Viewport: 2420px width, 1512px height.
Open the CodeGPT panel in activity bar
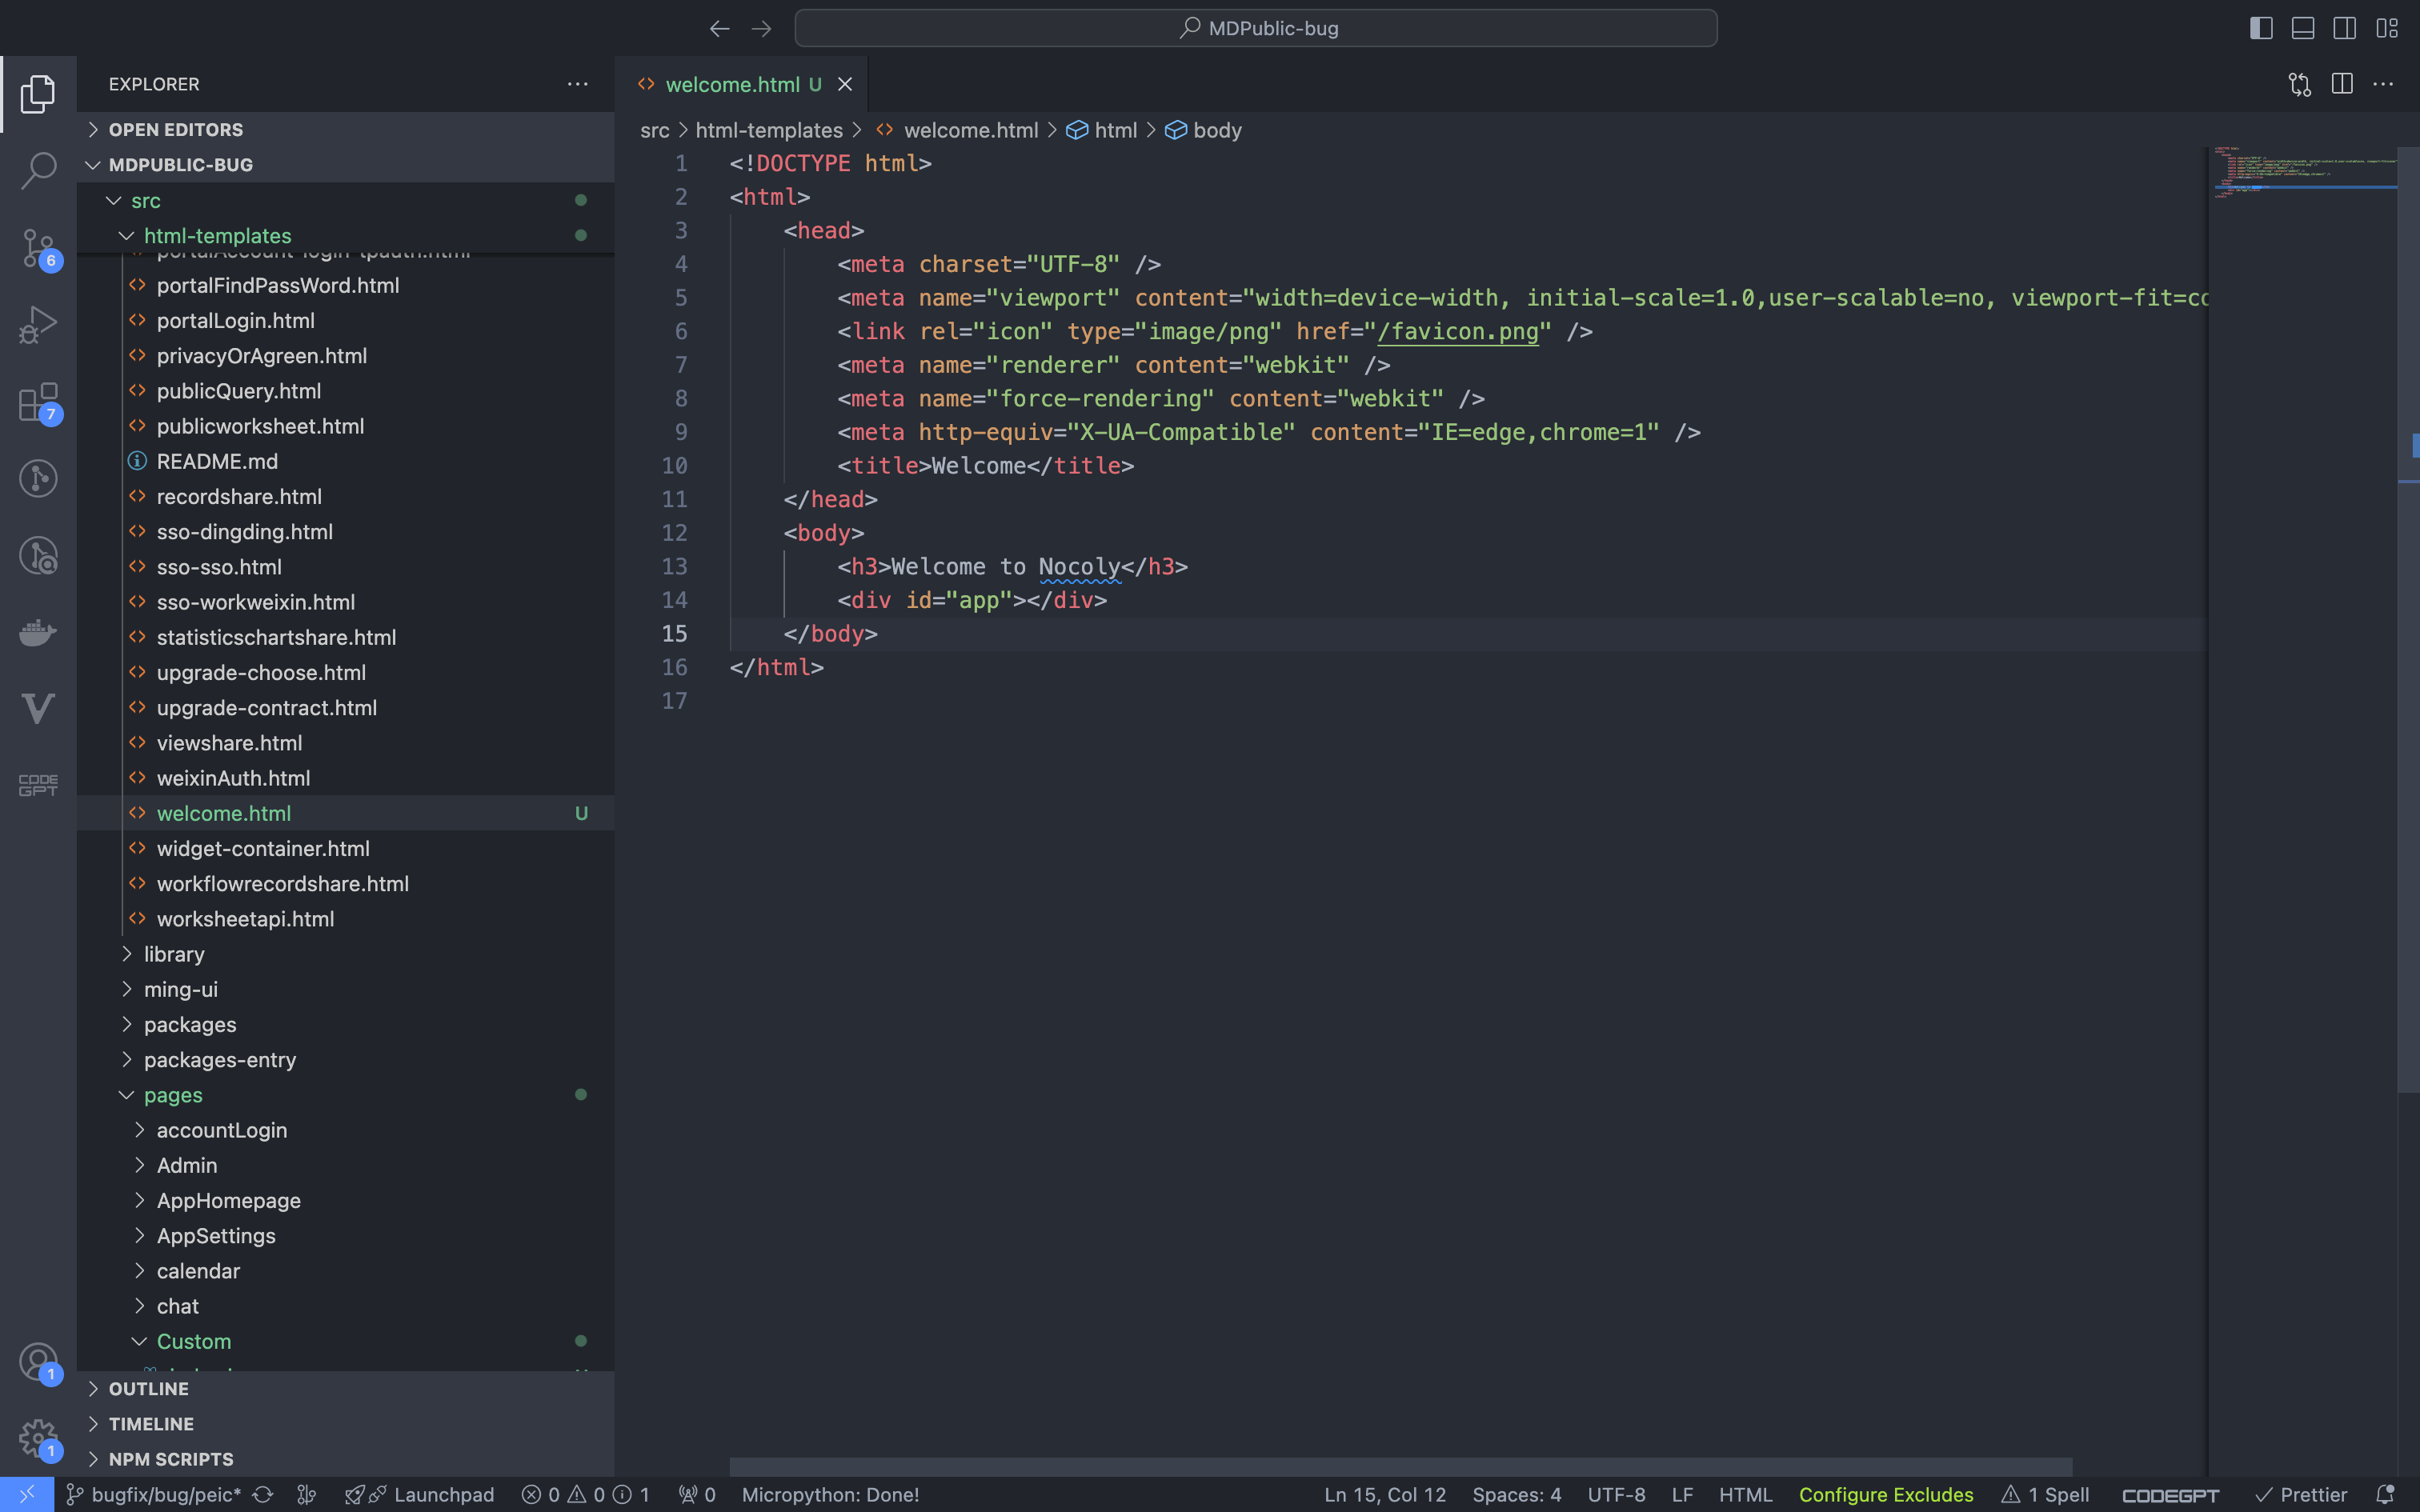38,785
